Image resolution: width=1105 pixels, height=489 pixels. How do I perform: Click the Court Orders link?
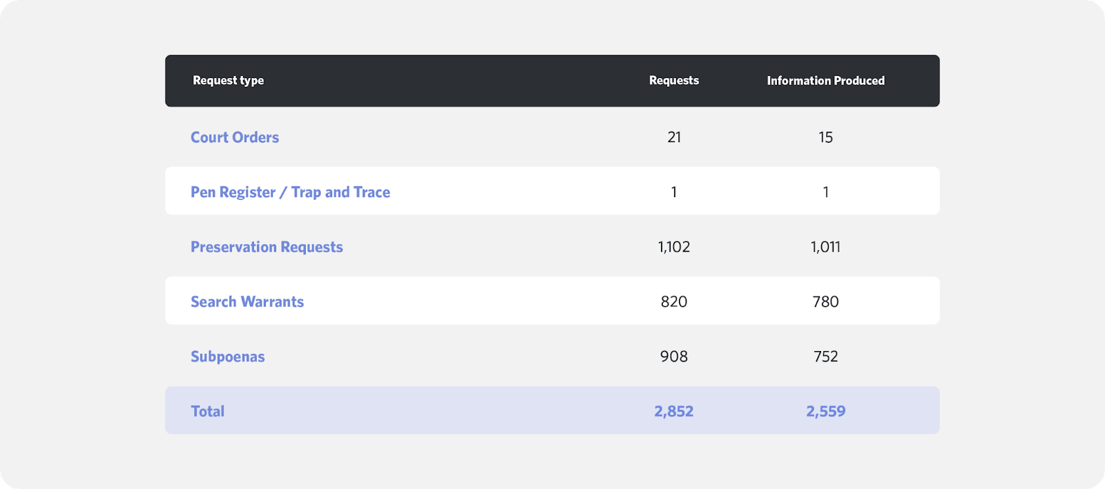point(235,137)
